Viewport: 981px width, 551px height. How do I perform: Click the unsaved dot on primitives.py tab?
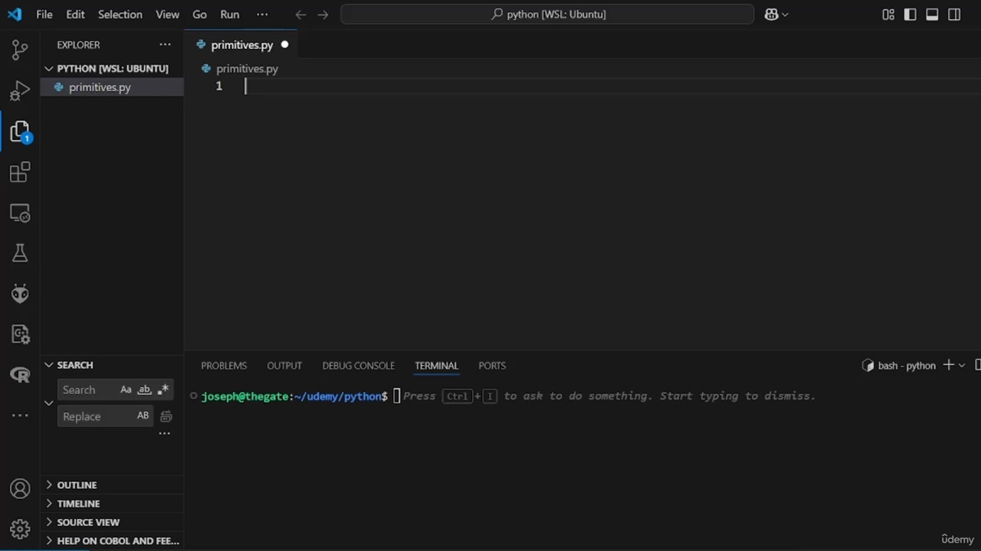[284, 44]
